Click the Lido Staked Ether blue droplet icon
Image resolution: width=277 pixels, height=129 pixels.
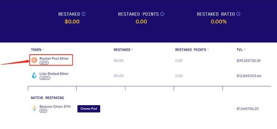34,75
